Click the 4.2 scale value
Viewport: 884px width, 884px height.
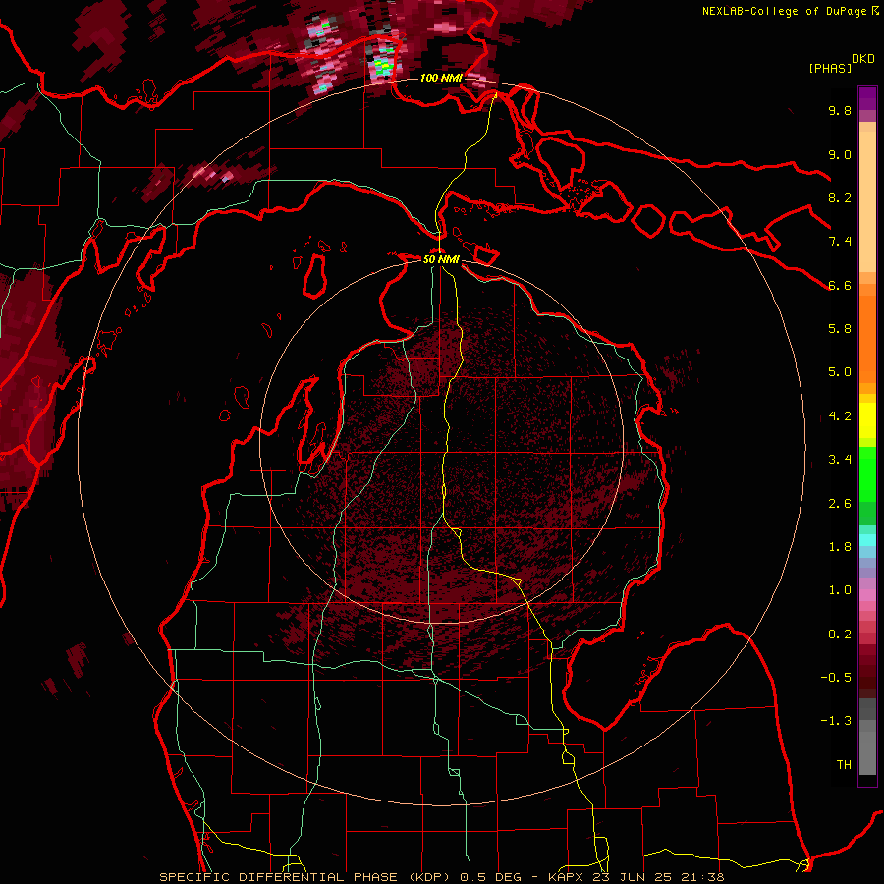click(840, 416)
